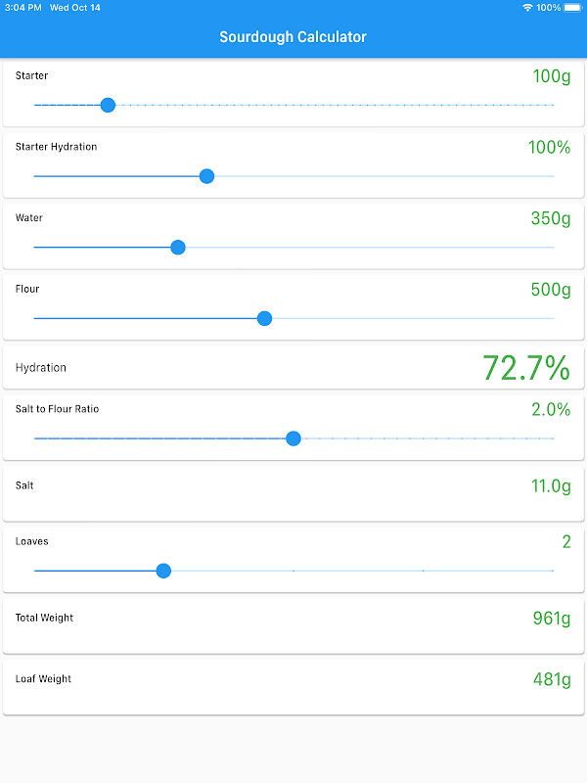Tap the 500g flour amount
This screenshot has height=783, width=587.
point(550,290)
